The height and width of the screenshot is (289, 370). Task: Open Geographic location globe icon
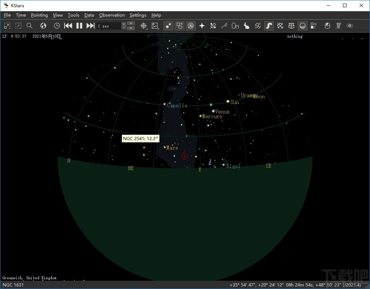pyautogui.click(x=43, y=26)
